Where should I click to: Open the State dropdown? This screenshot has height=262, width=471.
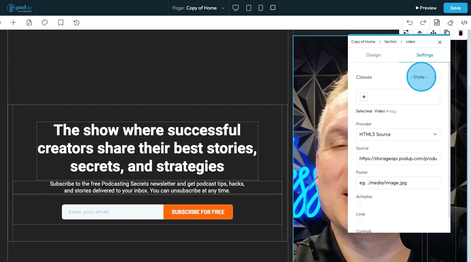pyautogui.click(x=423, y=77)
